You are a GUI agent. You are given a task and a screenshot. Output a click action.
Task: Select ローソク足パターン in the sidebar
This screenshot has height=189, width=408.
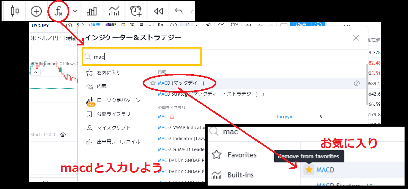[x=118, y=100]
